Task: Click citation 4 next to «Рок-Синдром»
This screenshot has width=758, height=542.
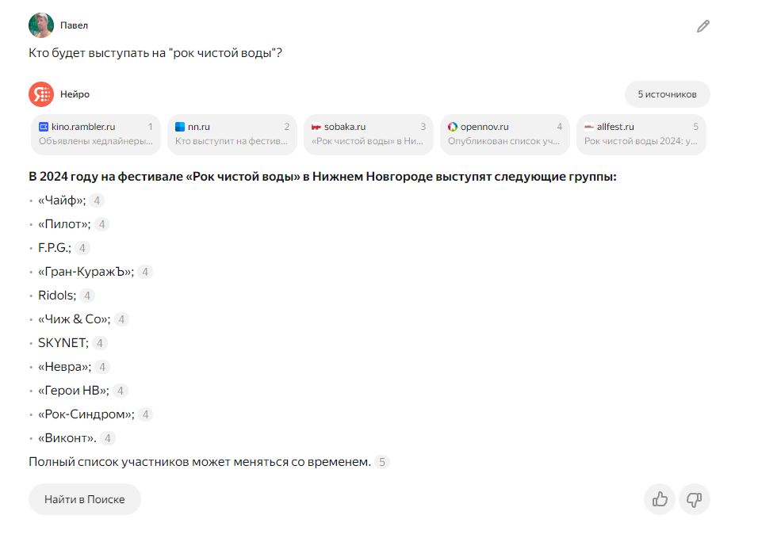Action: pos(146,414)
